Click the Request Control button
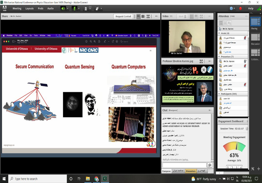This screenshot has height=183, width=262. pyautogui.click(x=123, y=16)
